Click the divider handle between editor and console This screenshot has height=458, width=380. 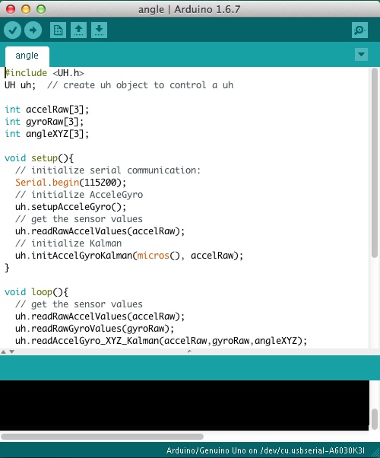click(189, 351)
